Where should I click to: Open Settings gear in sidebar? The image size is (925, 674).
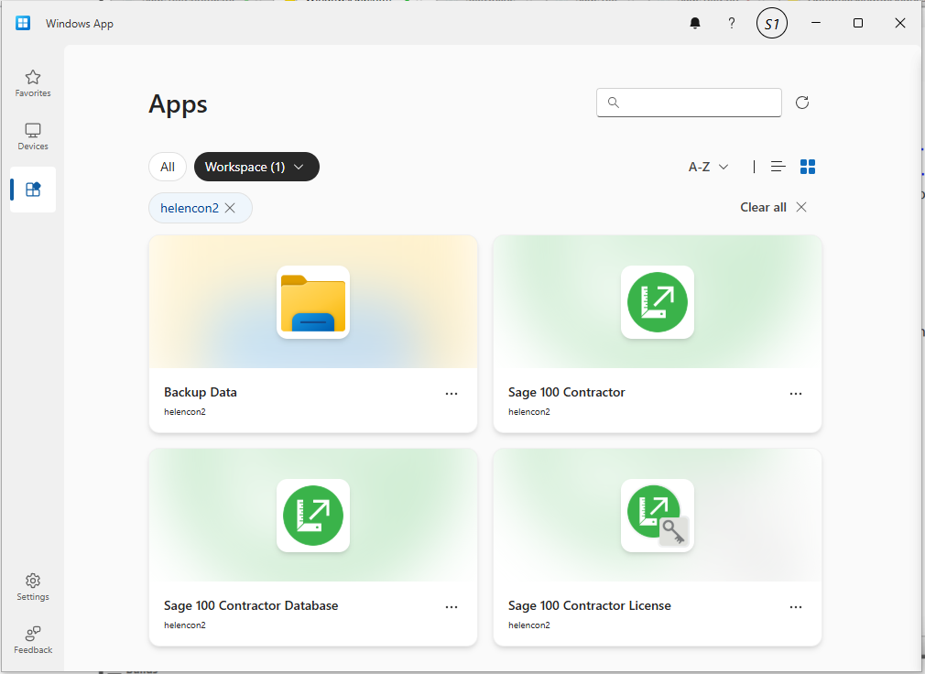tap(33, 587)
